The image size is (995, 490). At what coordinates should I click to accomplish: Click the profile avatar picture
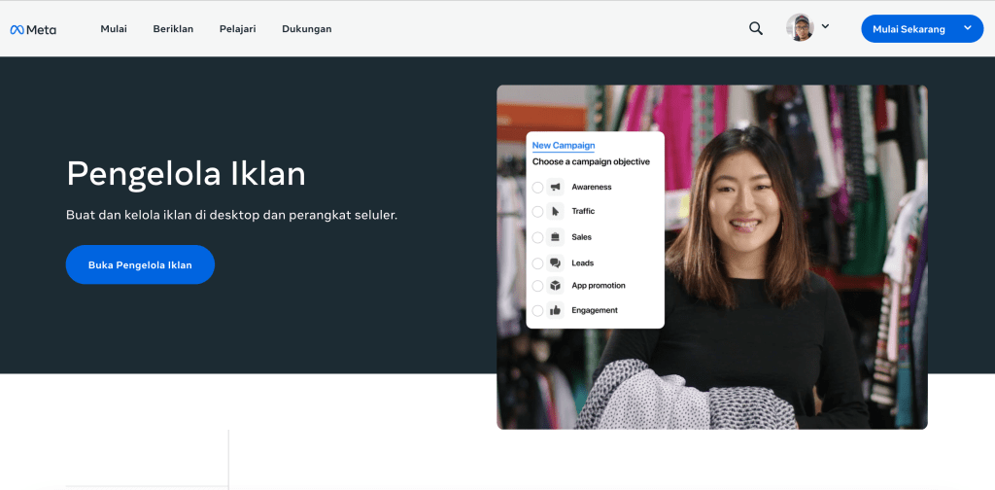tap(800, 28)
